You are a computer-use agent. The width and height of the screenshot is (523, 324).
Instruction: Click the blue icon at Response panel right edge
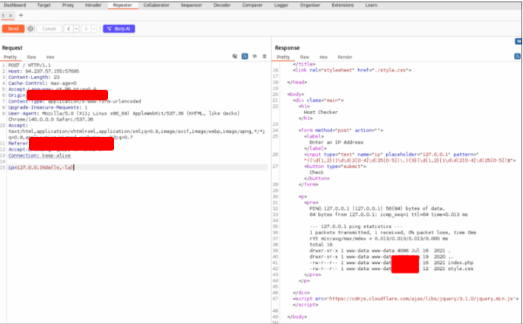(x=518, y=57)
